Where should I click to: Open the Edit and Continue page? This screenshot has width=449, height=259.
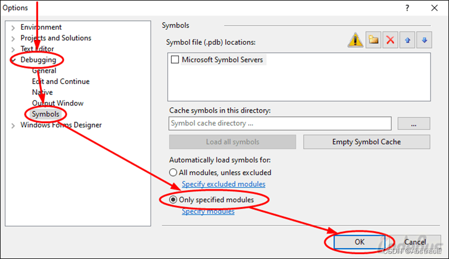click(x=61, y=82)
